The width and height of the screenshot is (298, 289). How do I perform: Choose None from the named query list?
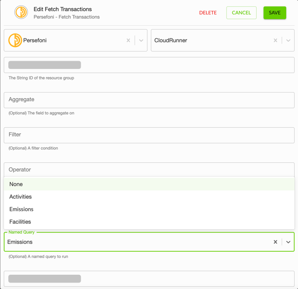point(149,184)
